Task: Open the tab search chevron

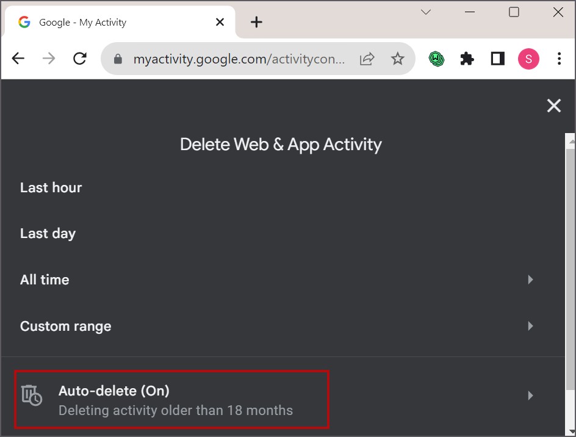Action: pyautogui.click(x=426, y=12)
